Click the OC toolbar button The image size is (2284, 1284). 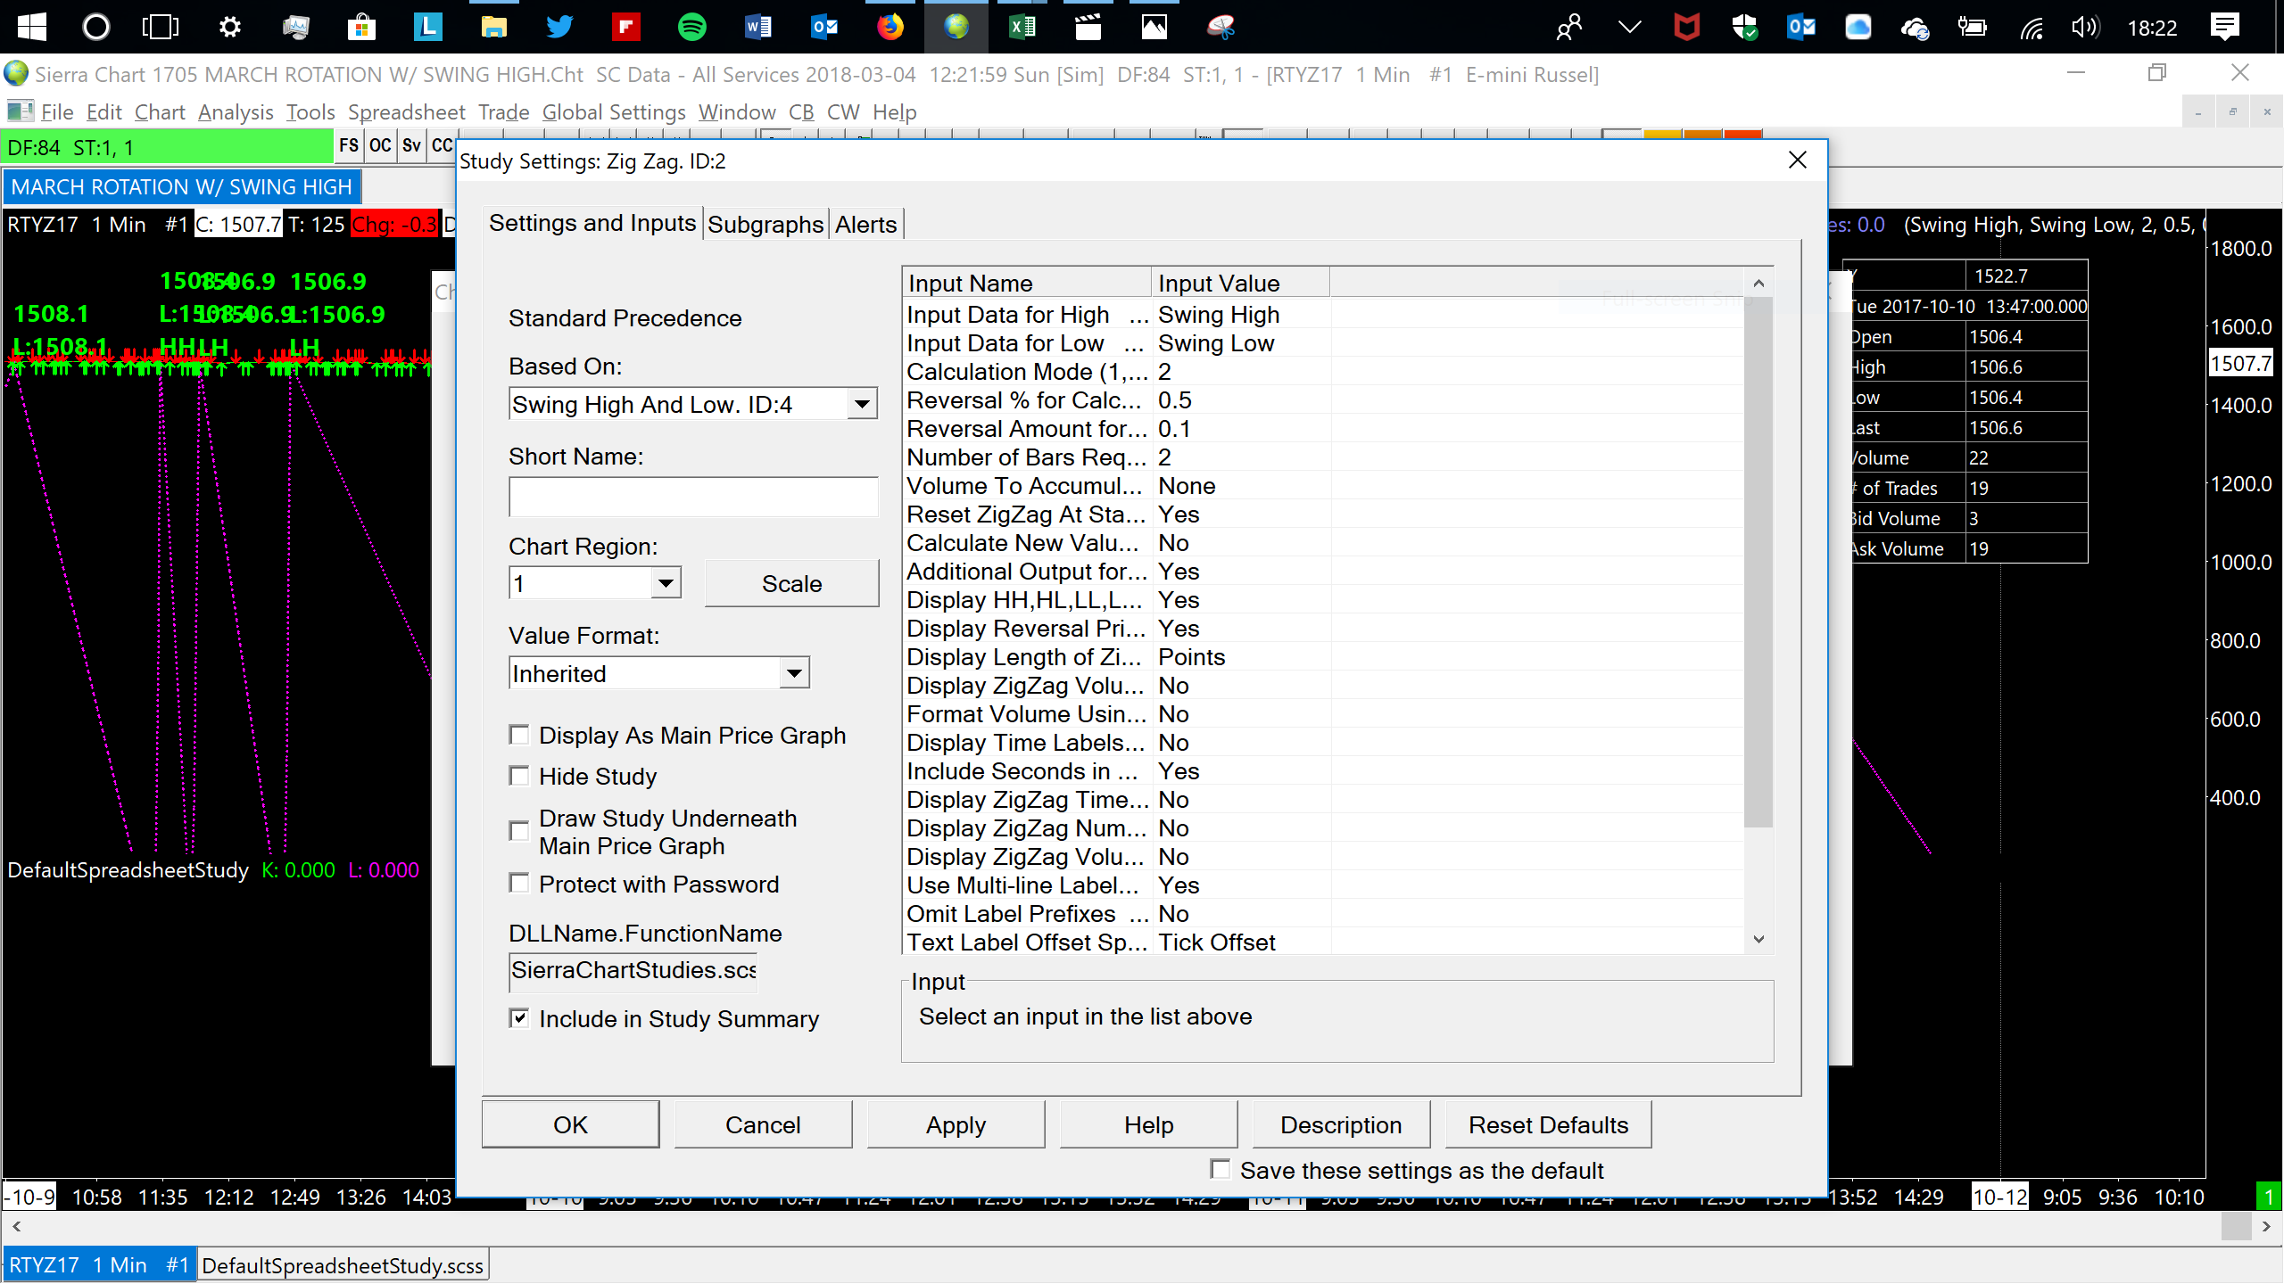(x=380, y=146)
